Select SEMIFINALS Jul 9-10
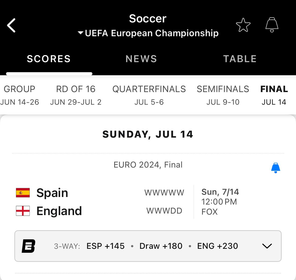The image size is (296, 280). click(223, 95)
